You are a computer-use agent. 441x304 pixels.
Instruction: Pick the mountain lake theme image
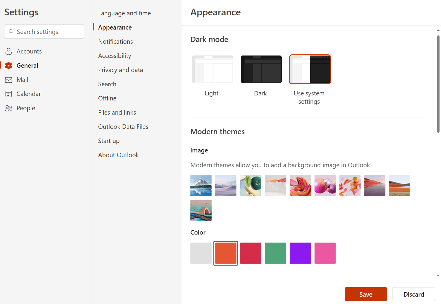tap(201, 185)
